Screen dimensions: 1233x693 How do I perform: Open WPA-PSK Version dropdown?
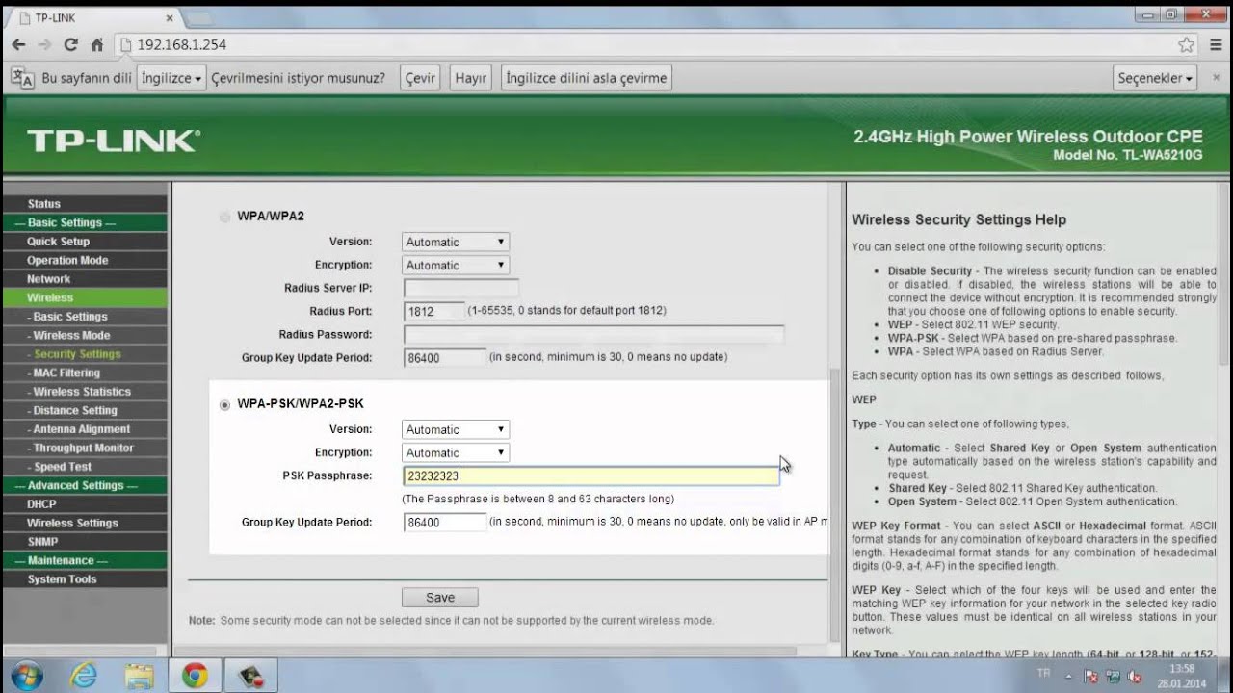click(456, 429)
